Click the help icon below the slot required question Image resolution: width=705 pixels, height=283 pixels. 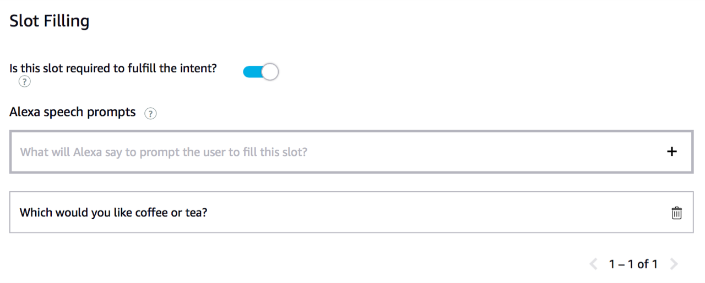pos(24,82)
